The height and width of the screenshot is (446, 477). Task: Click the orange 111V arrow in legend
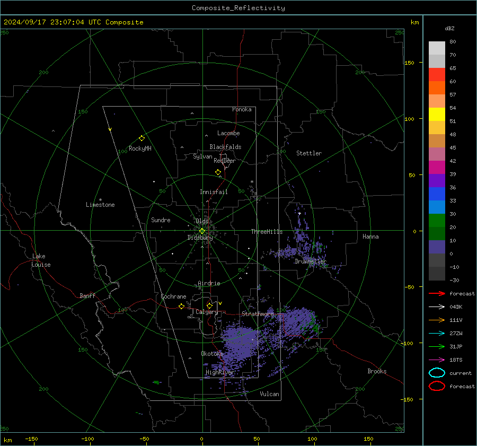(x=437, y=320)
